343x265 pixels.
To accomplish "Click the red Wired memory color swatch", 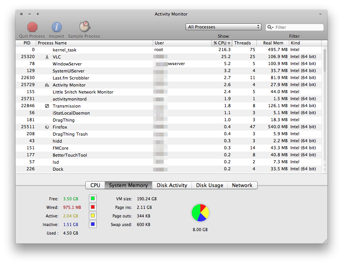I will (93, 207).
